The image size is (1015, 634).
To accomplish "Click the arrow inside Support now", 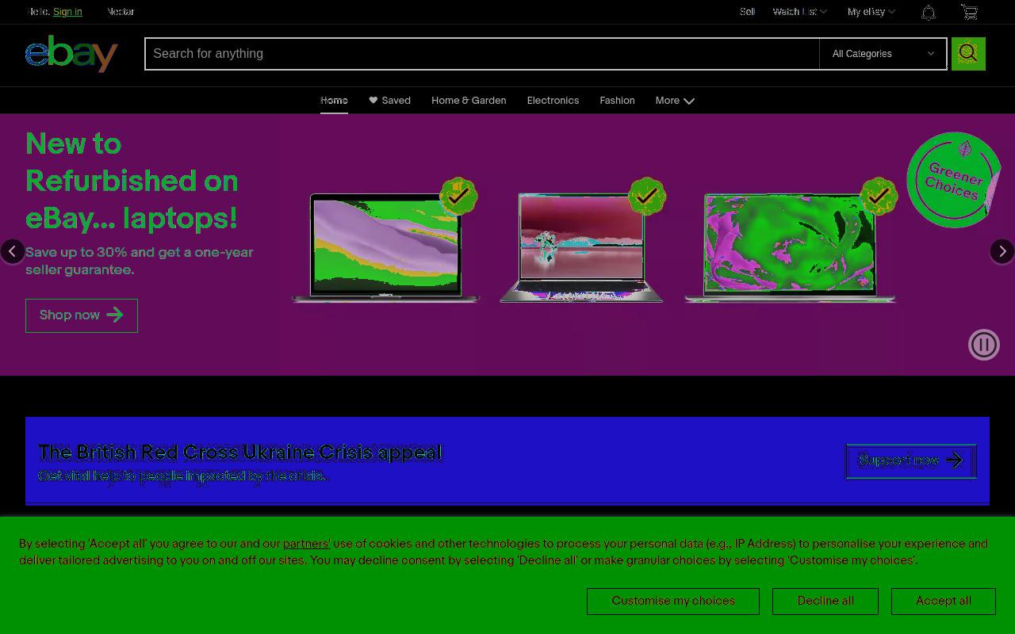I will coord(954,460).
